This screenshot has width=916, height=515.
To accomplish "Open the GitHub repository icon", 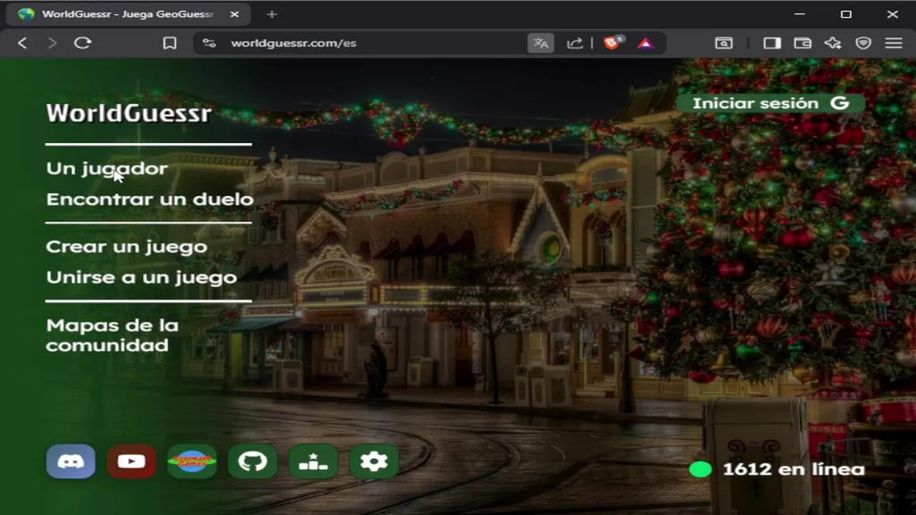I will [x=253, y=461].
